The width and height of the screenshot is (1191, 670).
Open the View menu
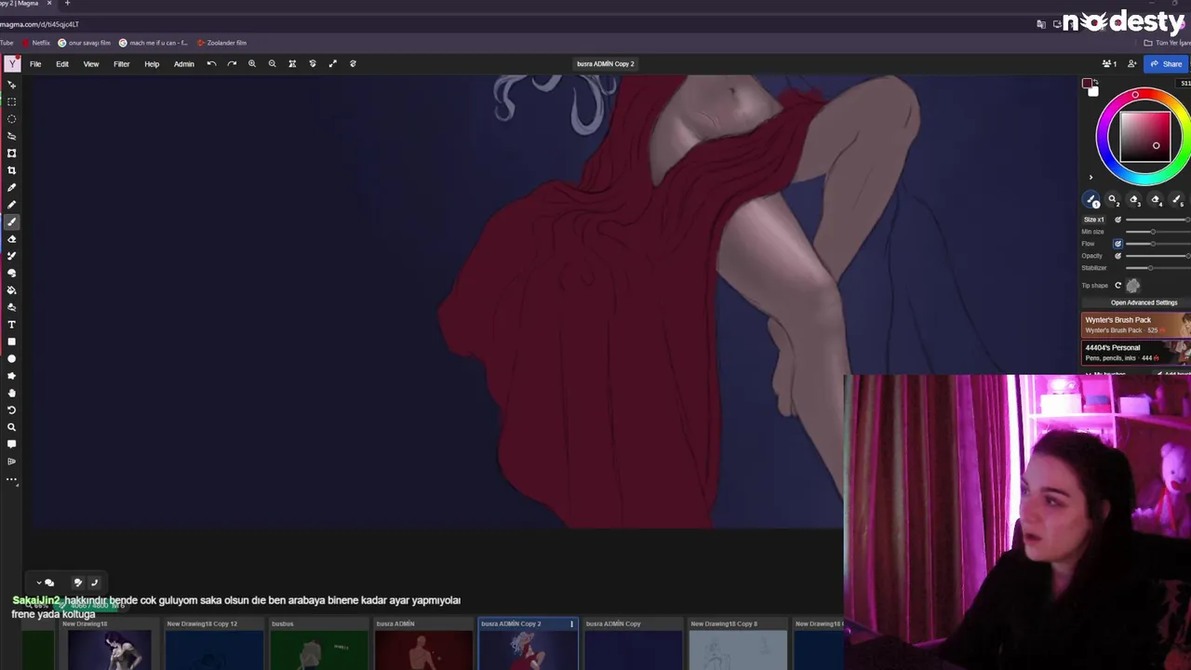[91, 64]
